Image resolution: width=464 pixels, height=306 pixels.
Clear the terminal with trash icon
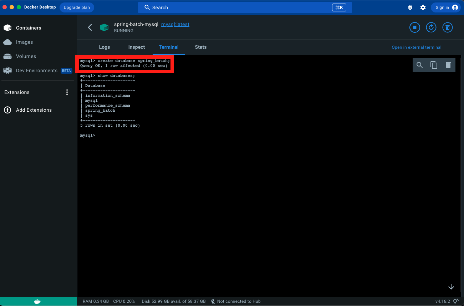(448, 65)
